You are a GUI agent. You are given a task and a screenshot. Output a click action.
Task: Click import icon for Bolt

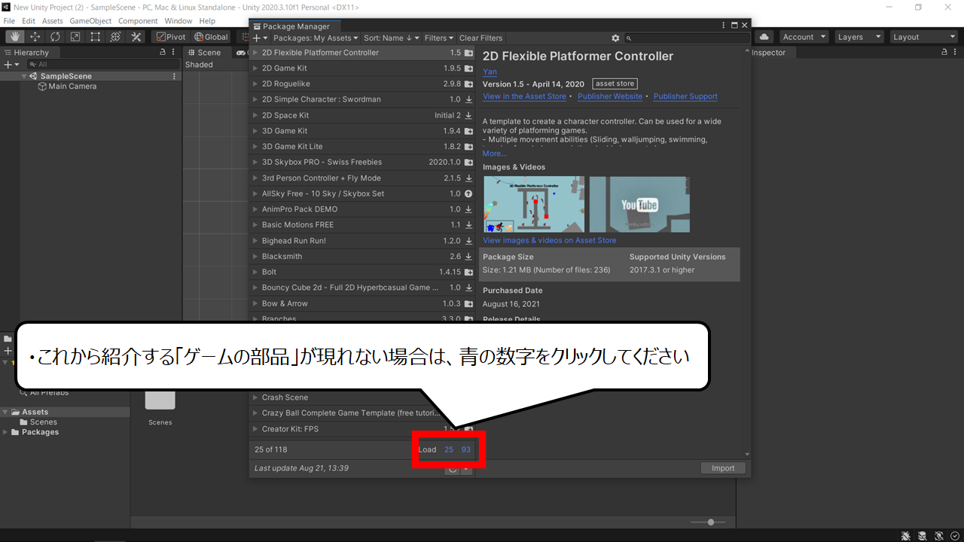pyautogui.click(x=468, y=272)
